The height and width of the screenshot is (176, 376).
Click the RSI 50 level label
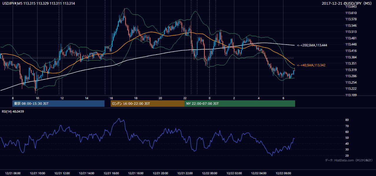347,138
